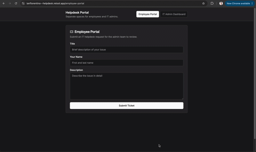Switch to the IT Admin Dashboard tab
Viewport: 256px width, 152px height.
click(174, 14)
